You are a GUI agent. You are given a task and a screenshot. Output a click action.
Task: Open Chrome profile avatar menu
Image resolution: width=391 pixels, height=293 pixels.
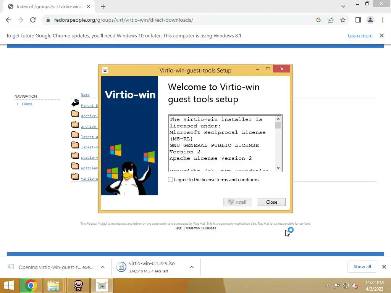click(370, 20)
